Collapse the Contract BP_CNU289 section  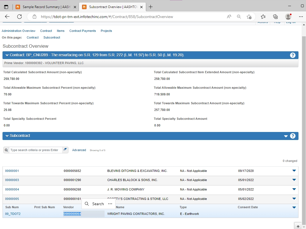(x=7, y=55)
